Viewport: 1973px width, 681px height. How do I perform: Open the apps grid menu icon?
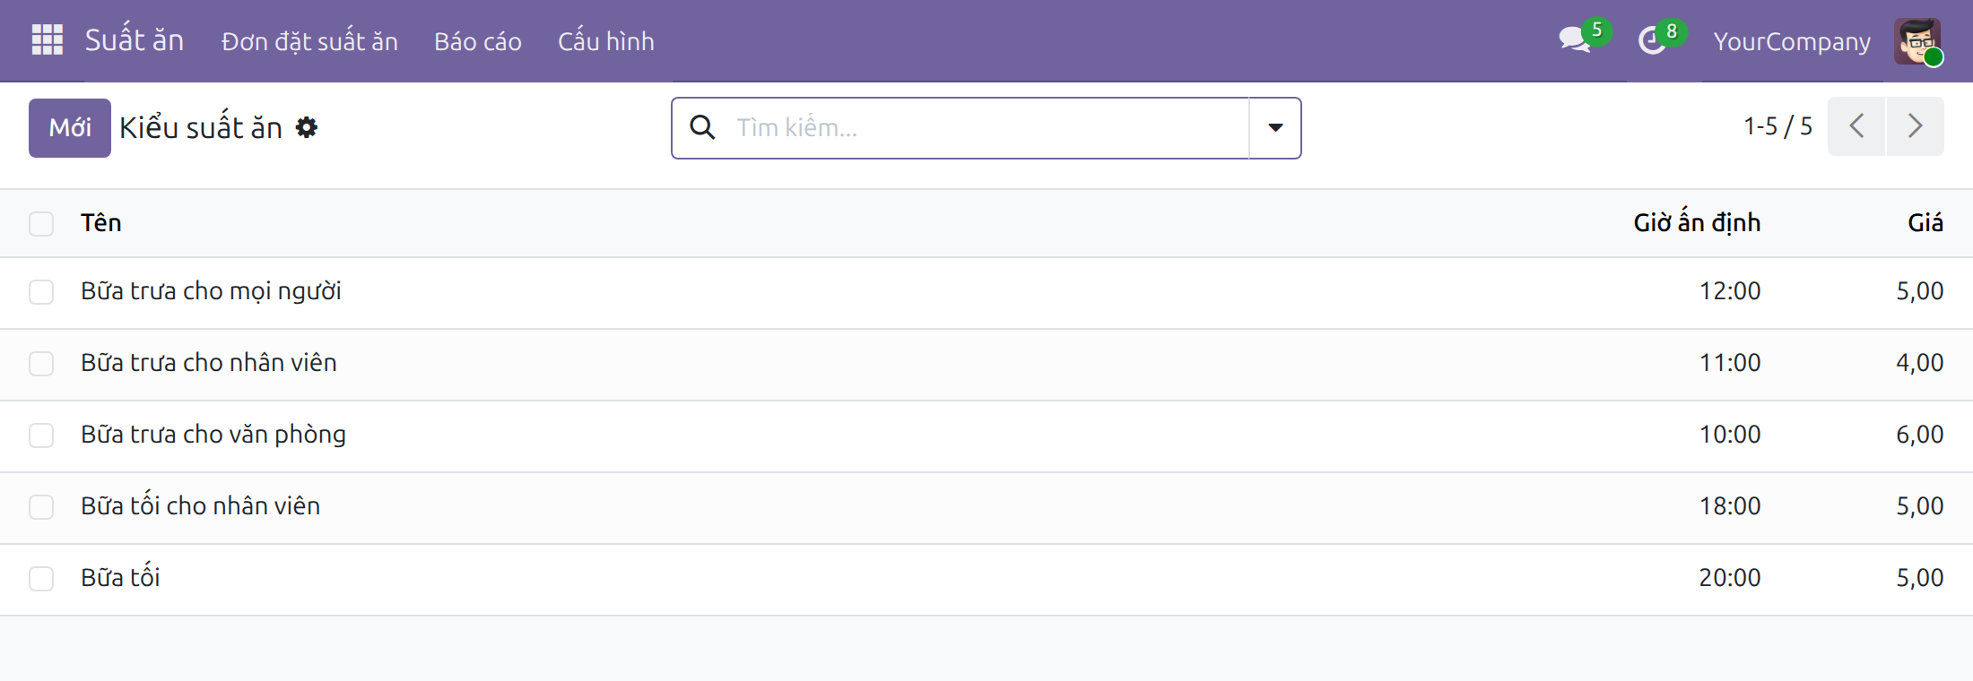click(47, 40)
